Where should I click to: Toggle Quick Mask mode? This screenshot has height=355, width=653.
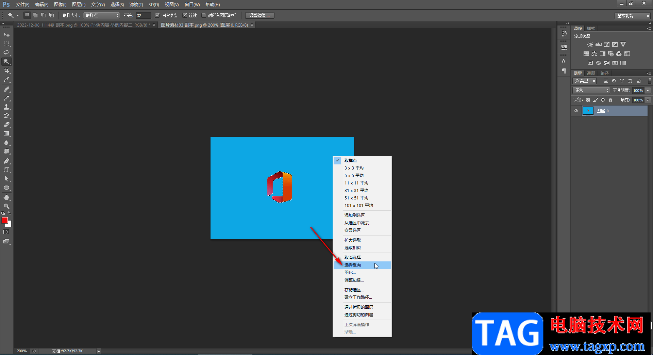6,232
